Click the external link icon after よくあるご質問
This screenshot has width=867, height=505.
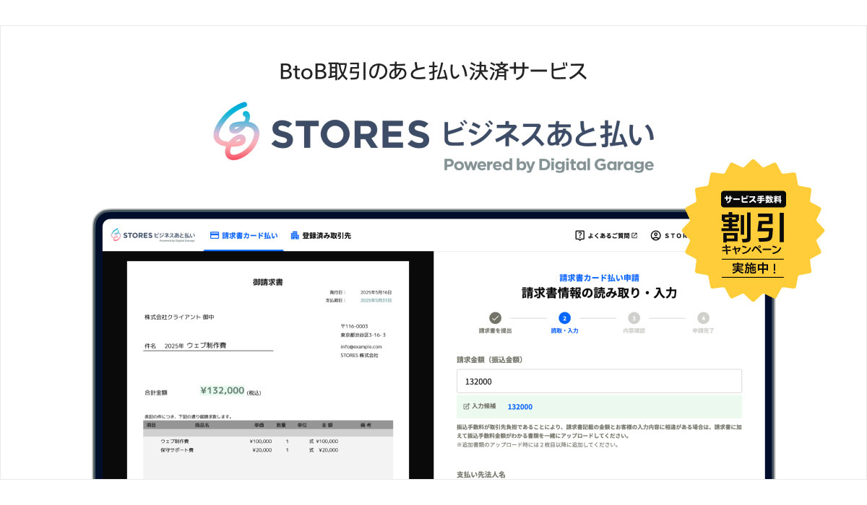pos(634,235)
